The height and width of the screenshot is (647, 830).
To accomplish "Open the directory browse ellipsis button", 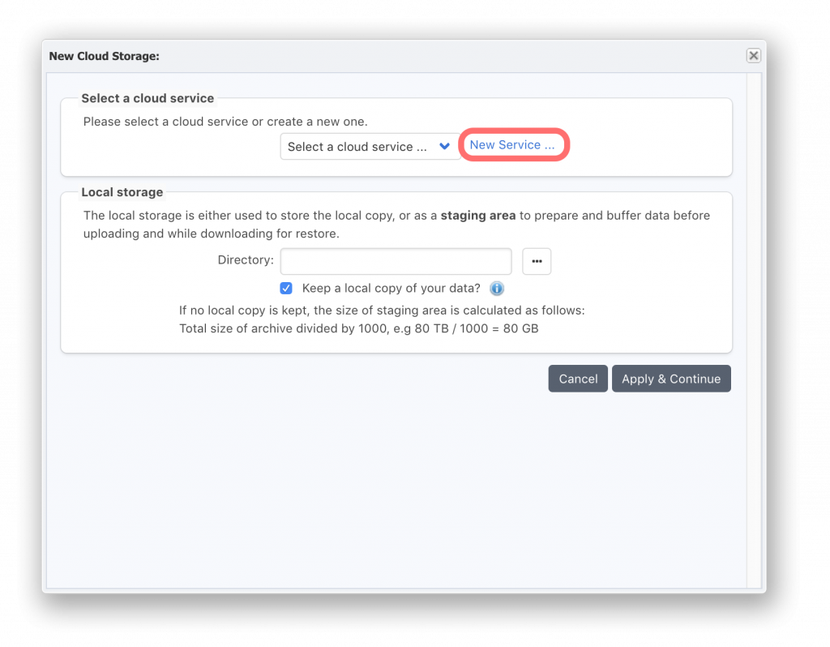I will pyautogui.click(x=537, y=261).
